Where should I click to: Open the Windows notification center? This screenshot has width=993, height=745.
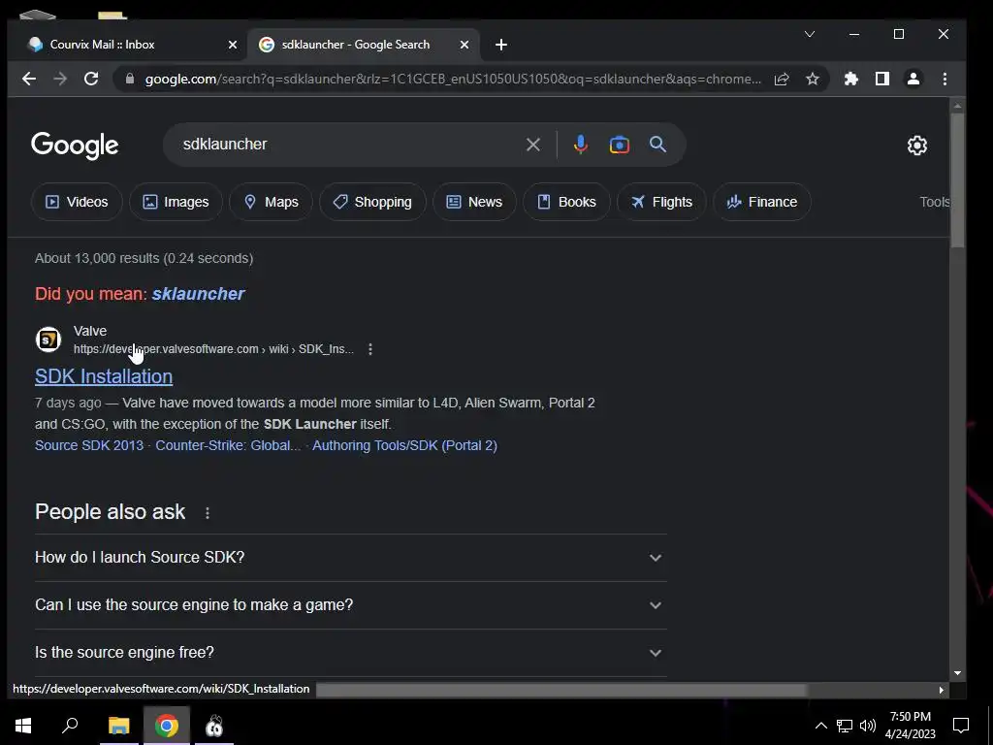click(961, 726)
